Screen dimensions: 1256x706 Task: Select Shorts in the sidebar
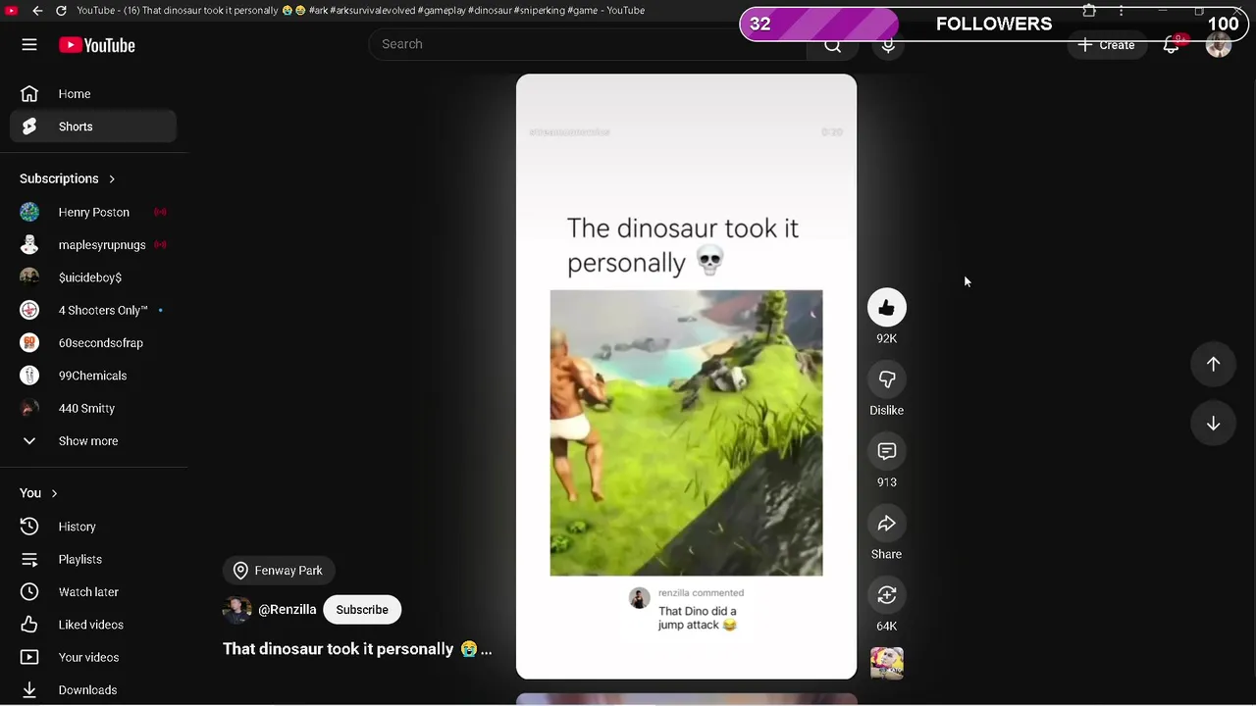tap(93, 126)
